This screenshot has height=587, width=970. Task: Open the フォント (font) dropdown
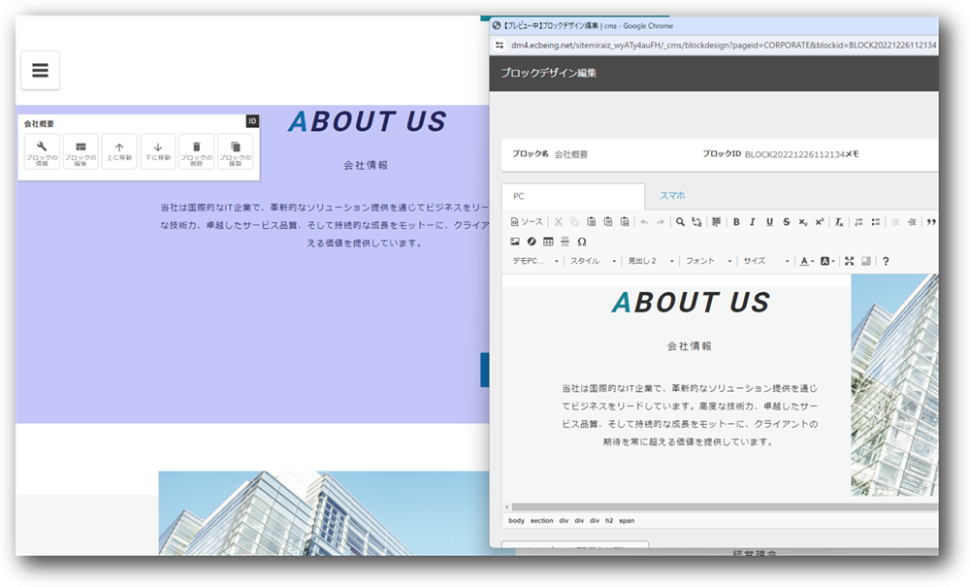[708, 261]
